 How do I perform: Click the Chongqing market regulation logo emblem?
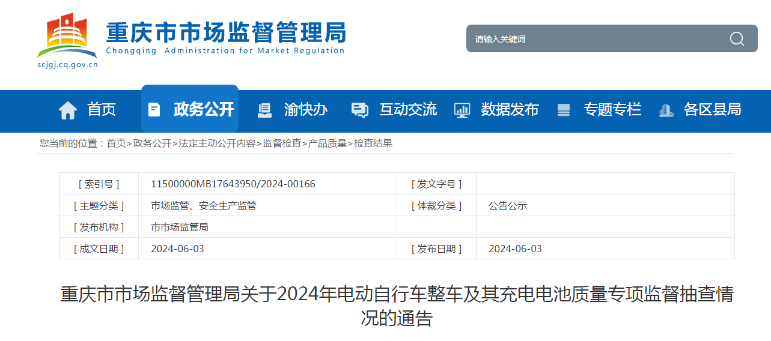coord(67,34)
